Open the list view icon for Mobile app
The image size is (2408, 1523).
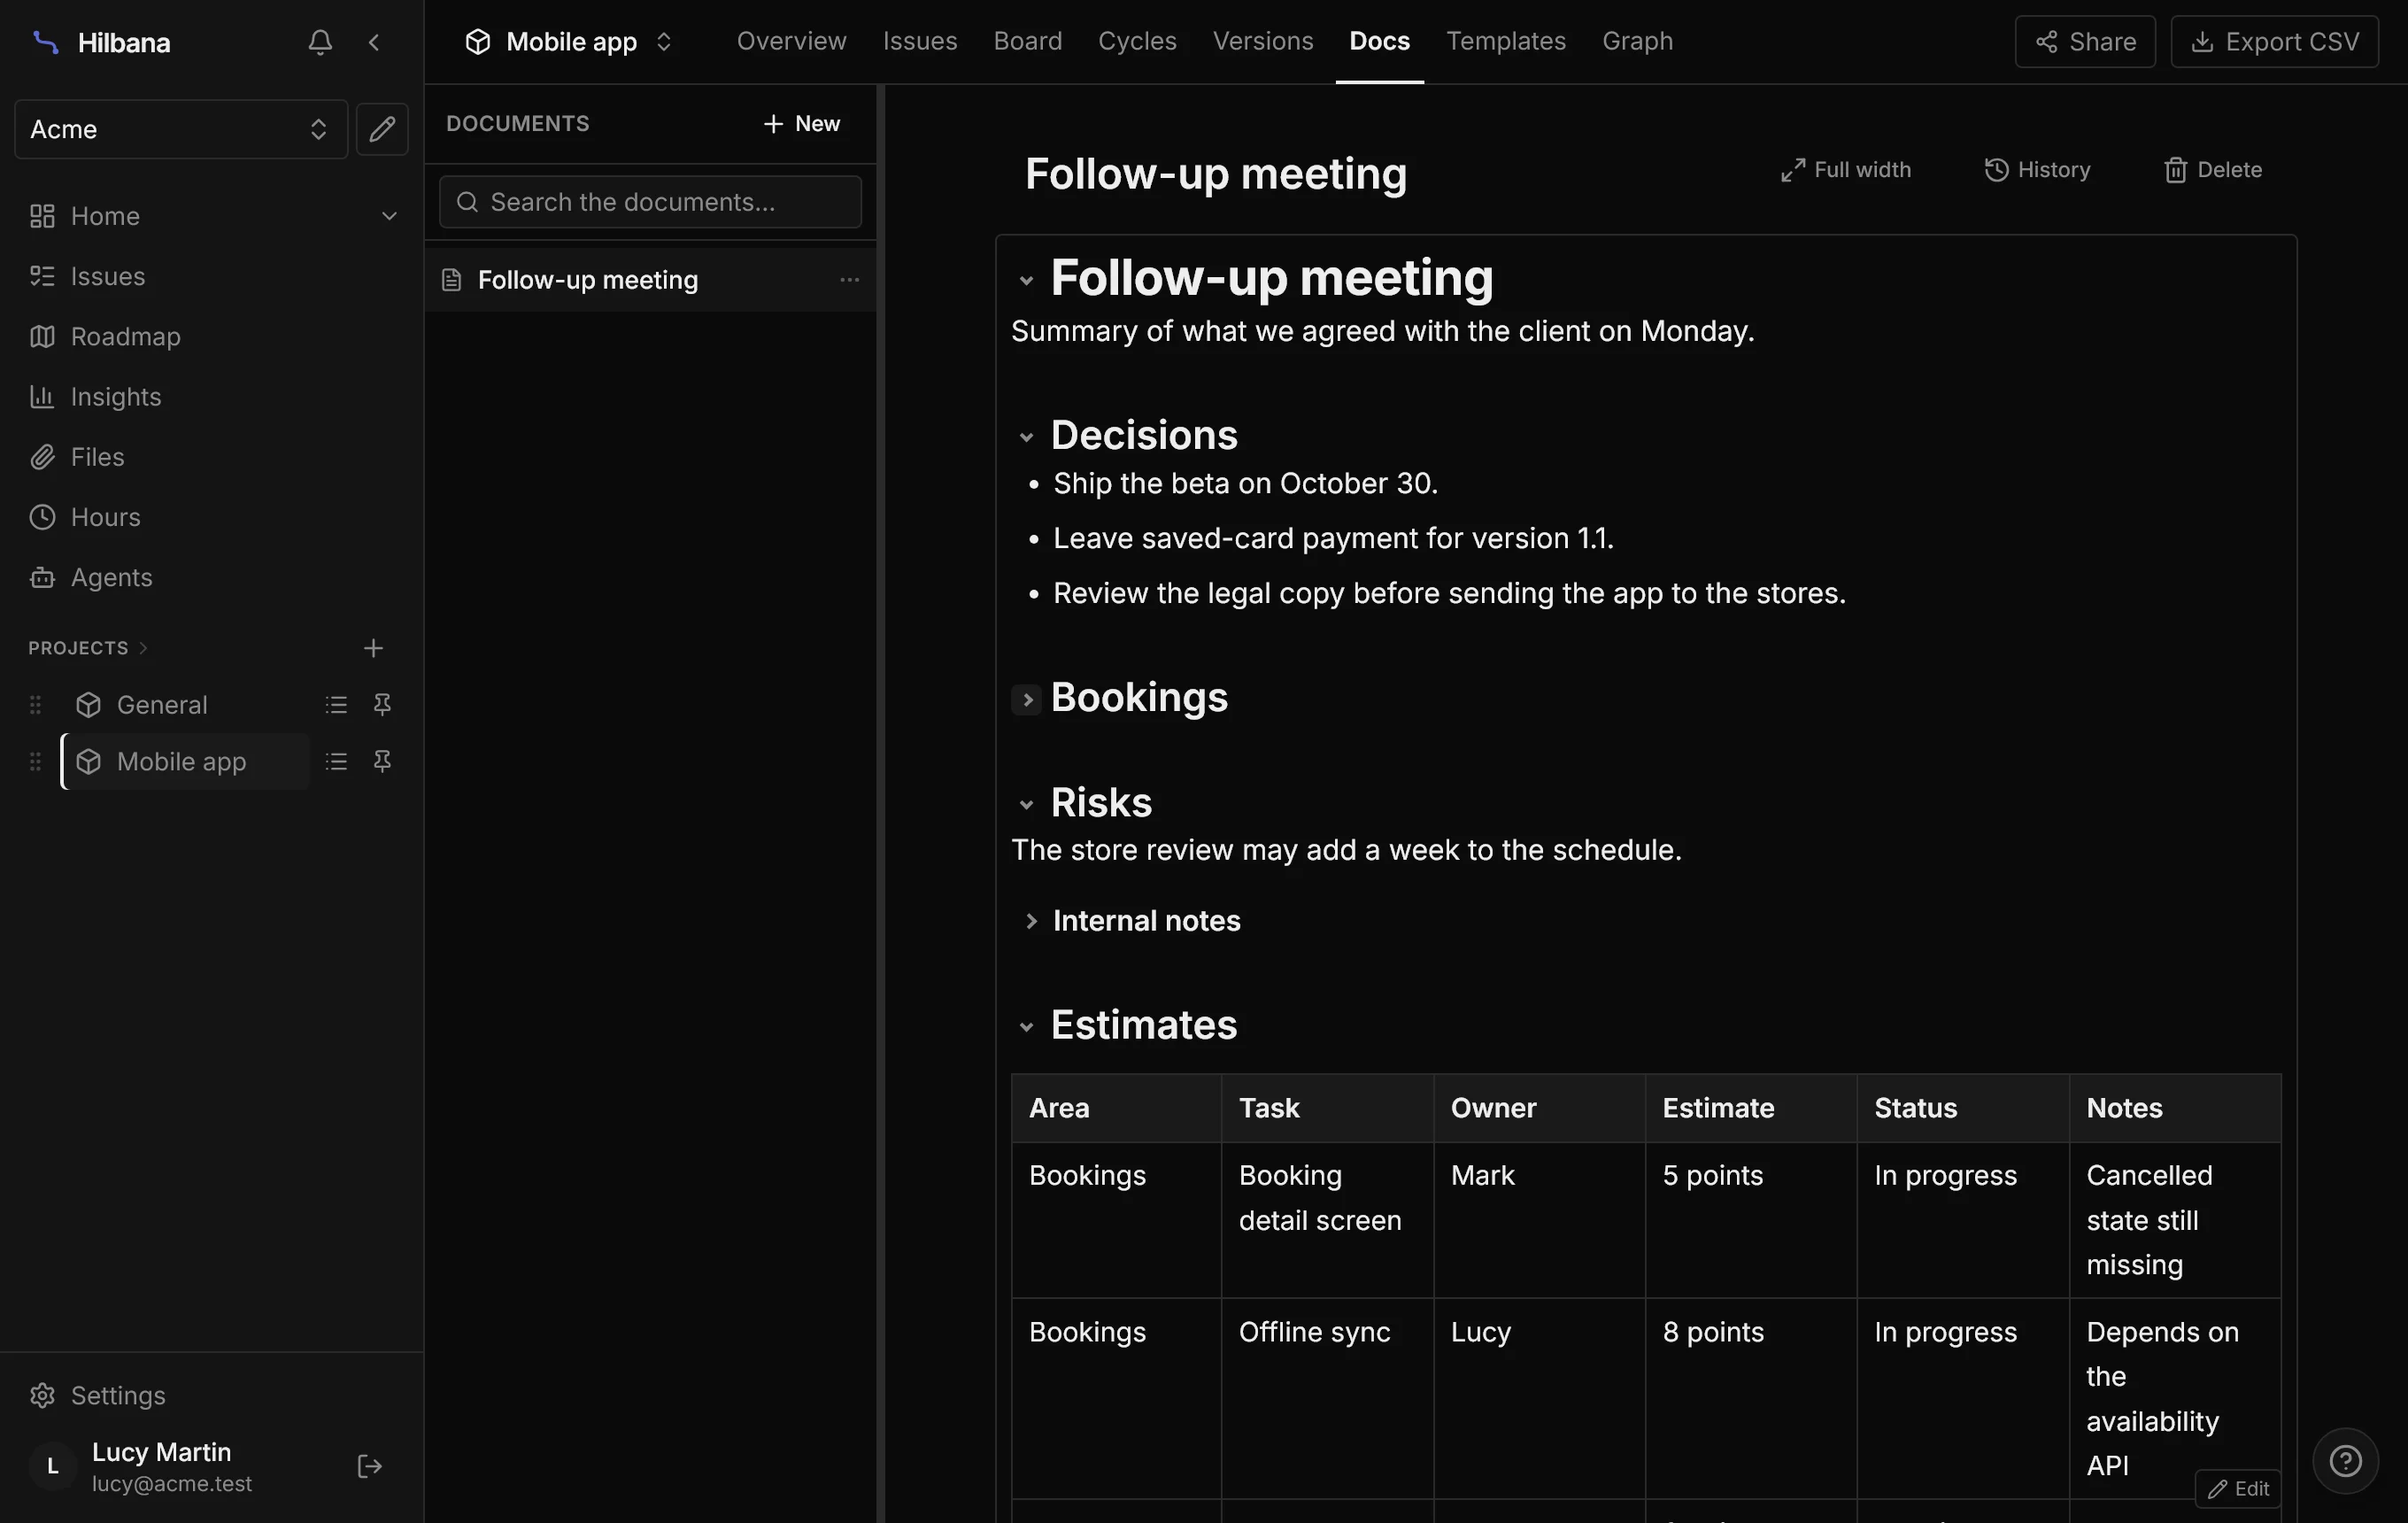tap(336, 762)
